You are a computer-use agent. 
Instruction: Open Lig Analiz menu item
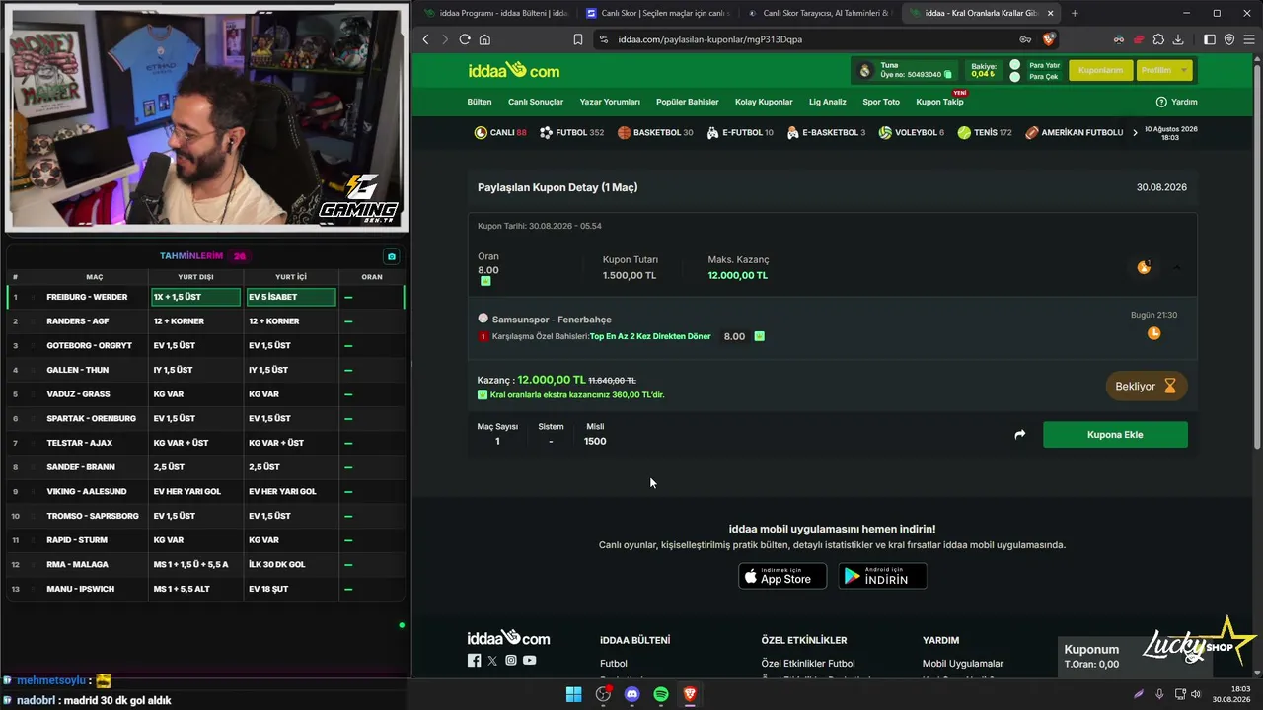pyautogui.click(x=828, y=102)
